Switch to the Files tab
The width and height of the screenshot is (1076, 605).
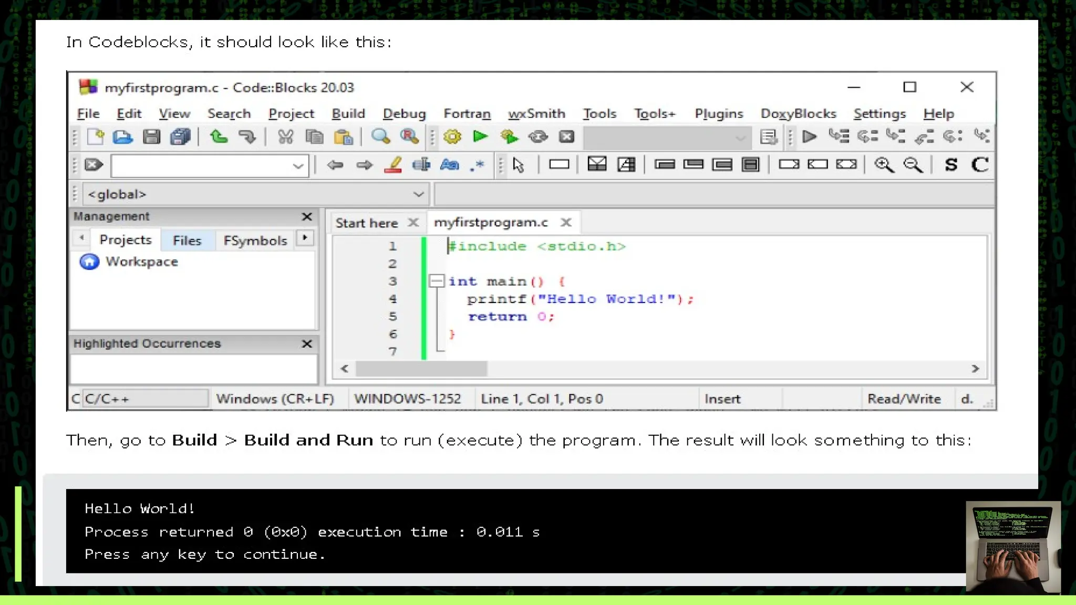[x=187, y=241]
